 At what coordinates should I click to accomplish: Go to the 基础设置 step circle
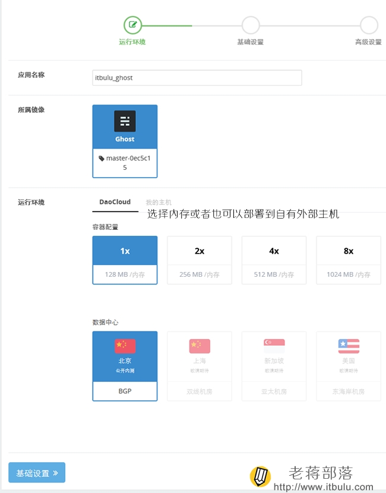(x=251, y=25)
